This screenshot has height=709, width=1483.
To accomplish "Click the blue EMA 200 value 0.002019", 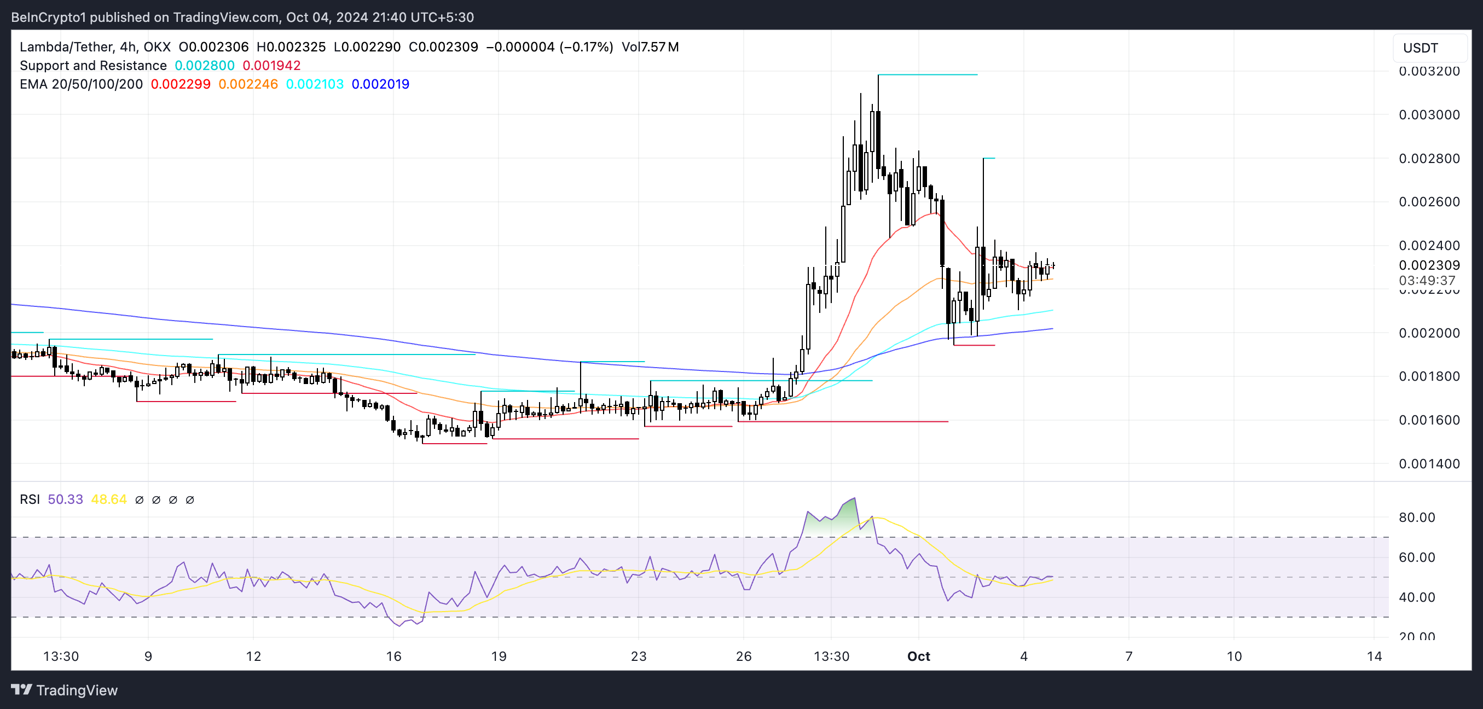I will click(380, 84).
